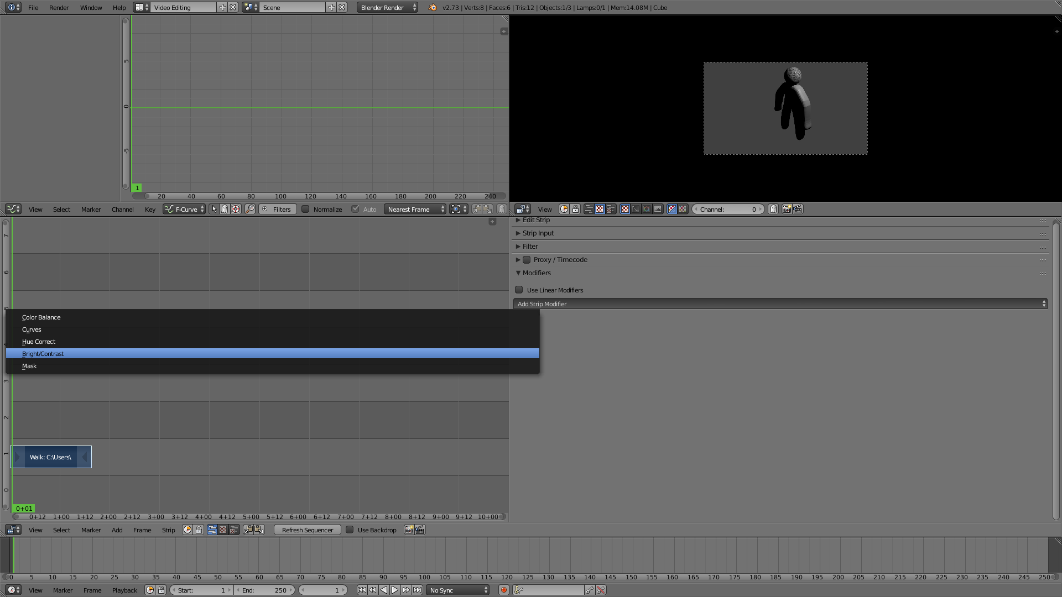1062x597 pixels.
Task: Click the Channel number slider field
Action: point(728,209)
